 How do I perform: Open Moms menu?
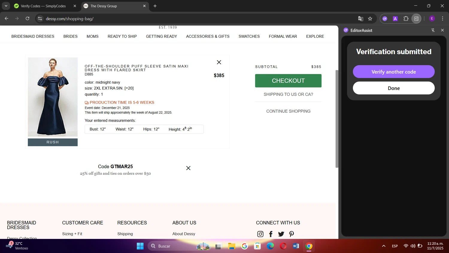[92, 36]
